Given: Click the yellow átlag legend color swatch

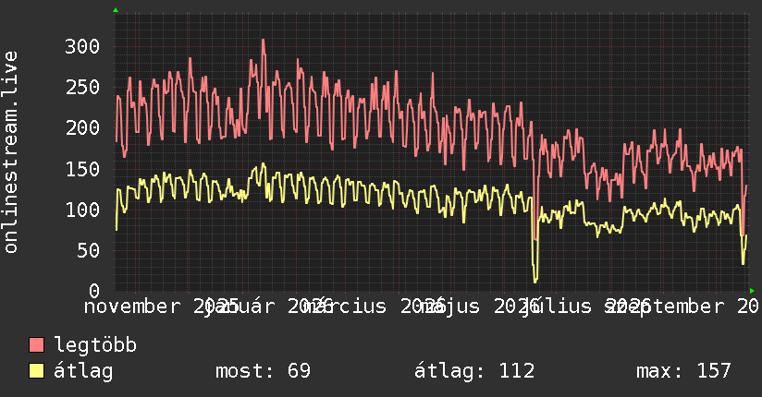Looking at the screenshot, I should point(36,371).
